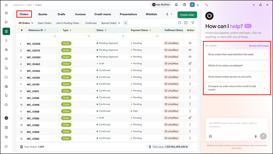273x154 pixels.
Task: Open actions menu for WC_01588
Action: (x=190, y=111)
